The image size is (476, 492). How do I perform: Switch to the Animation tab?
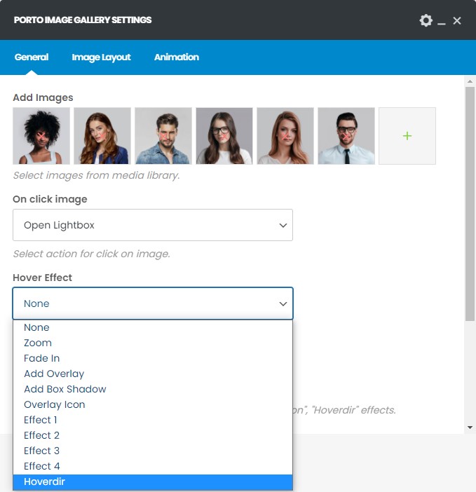177,57
